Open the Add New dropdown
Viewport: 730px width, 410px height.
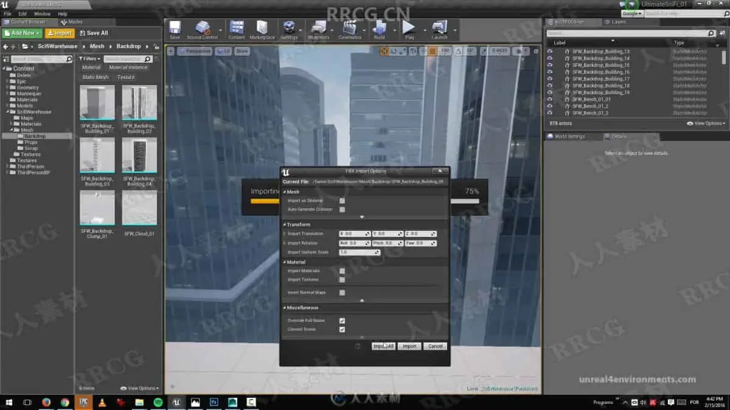coord(23,33)
